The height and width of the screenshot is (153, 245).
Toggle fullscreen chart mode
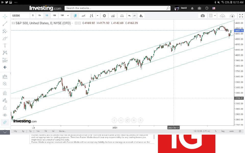pos(241,16)
